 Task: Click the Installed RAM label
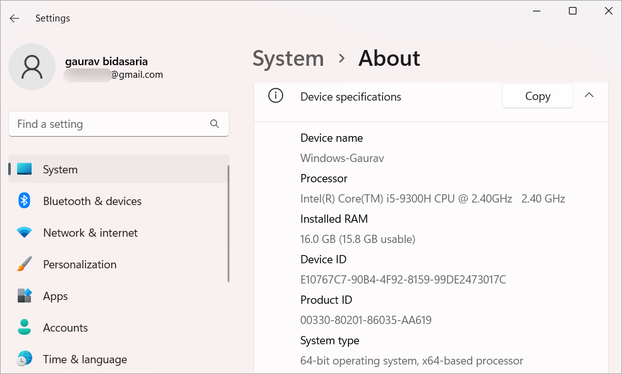click(x=334, y=219)
